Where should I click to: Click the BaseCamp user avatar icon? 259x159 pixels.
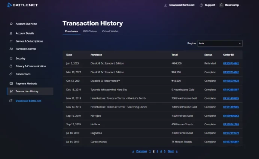[221, 5]
